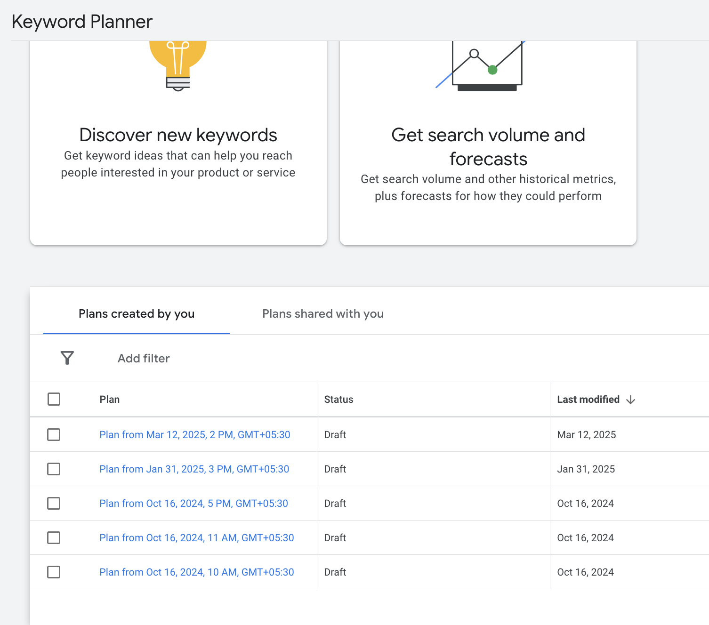Click the Jan 31, 2025 modified date

click(x=586, y=469)
